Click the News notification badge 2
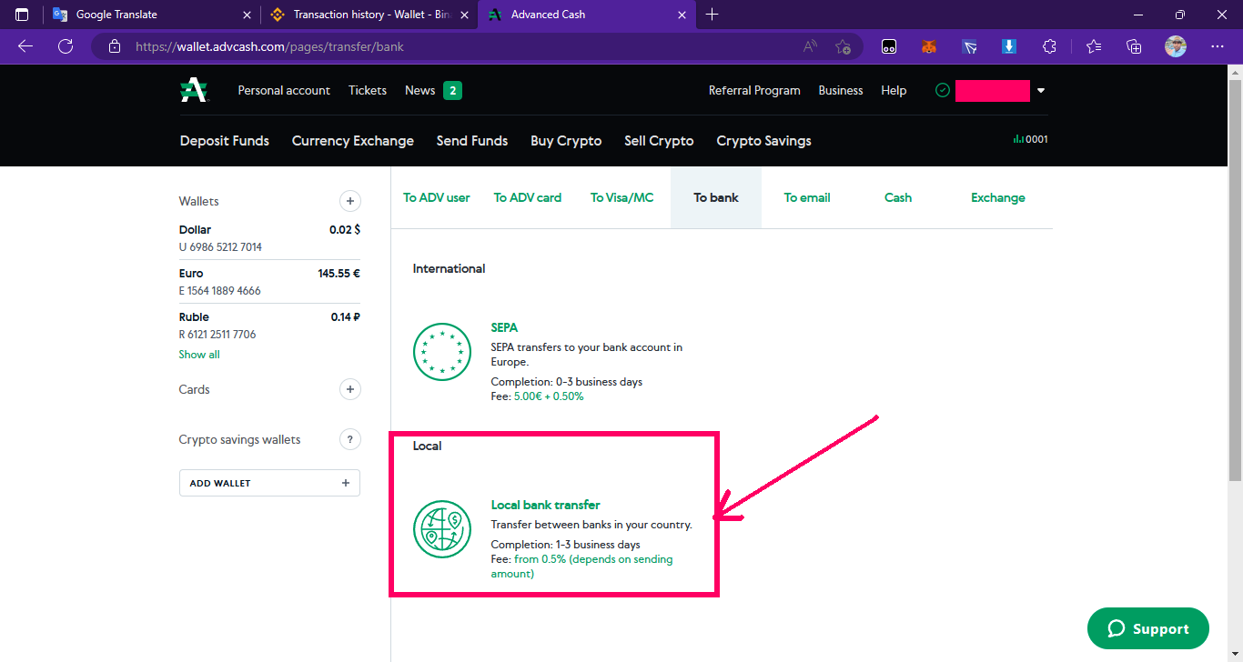This screenshot has width=1243, height=662. coord(452,90)
